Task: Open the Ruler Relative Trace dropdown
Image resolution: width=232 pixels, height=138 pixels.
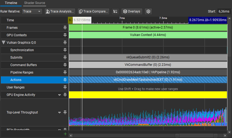Action: pyautogui.click(x=32, y=11)
